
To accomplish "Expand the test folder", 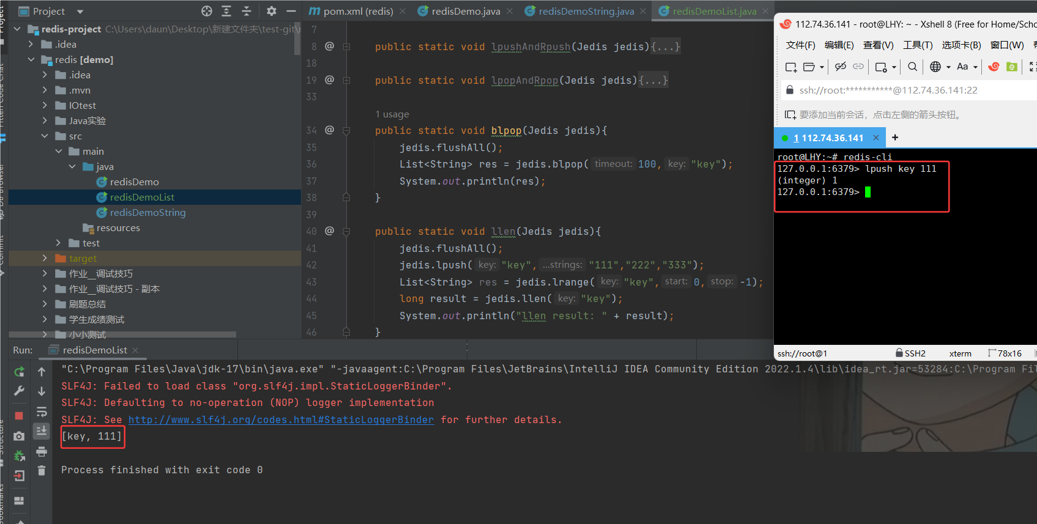I will 59,243.
